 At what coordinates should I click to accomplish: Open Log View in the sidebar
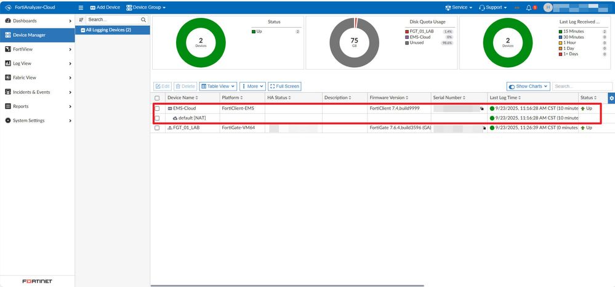click(22, 63)
